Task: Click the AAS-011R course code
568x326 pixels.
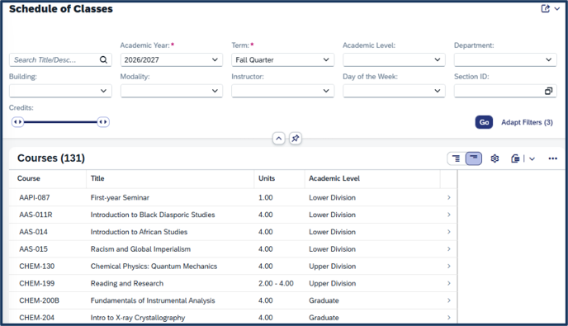Action: (35, 215)
